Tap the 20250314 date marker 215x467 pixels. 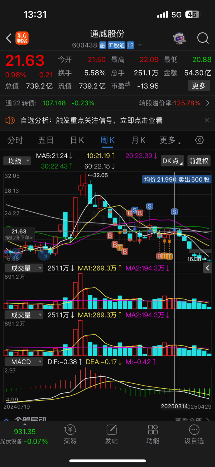174,406
